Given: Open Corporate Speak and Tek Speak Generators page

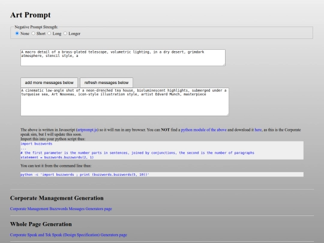Looking at the screenshot, I should [68, 235].
